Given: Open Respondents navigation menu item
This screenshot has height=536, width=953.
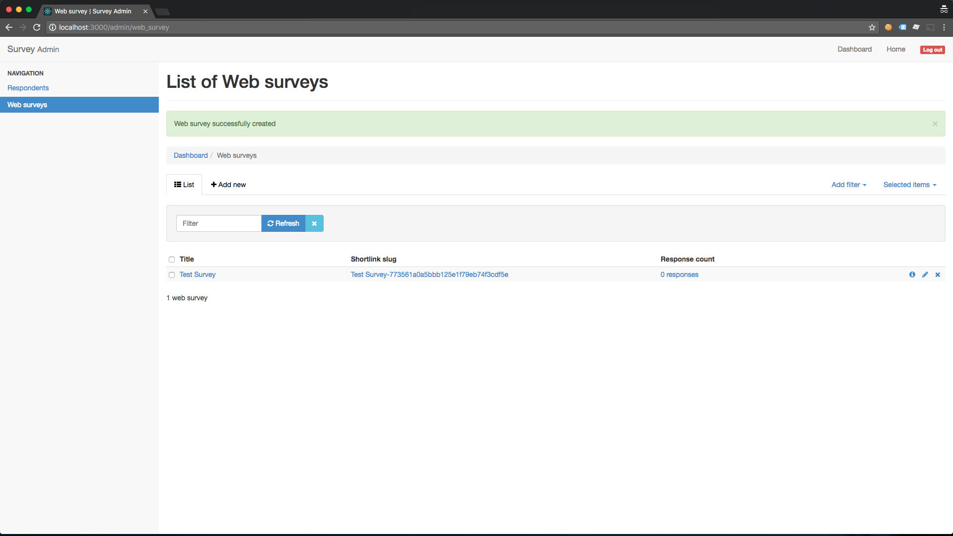Looking at the screenshot, I should [27, 87].
